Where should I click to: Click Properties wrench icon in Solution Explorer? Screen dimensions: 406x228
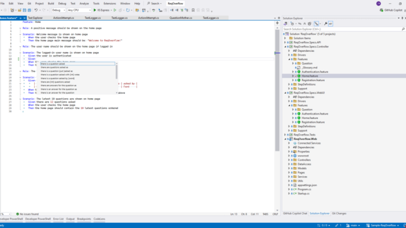click(x=325, y=23)
